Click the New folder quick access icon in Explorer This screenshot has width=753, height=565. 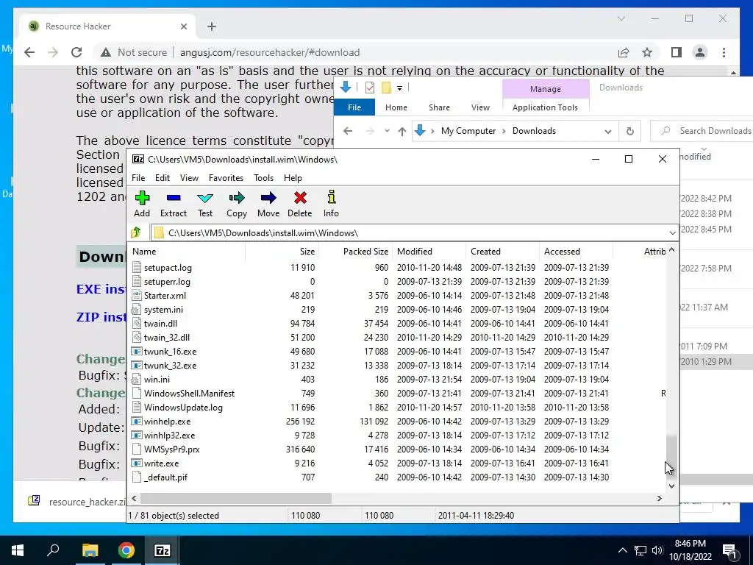click(x=386, y=88)
